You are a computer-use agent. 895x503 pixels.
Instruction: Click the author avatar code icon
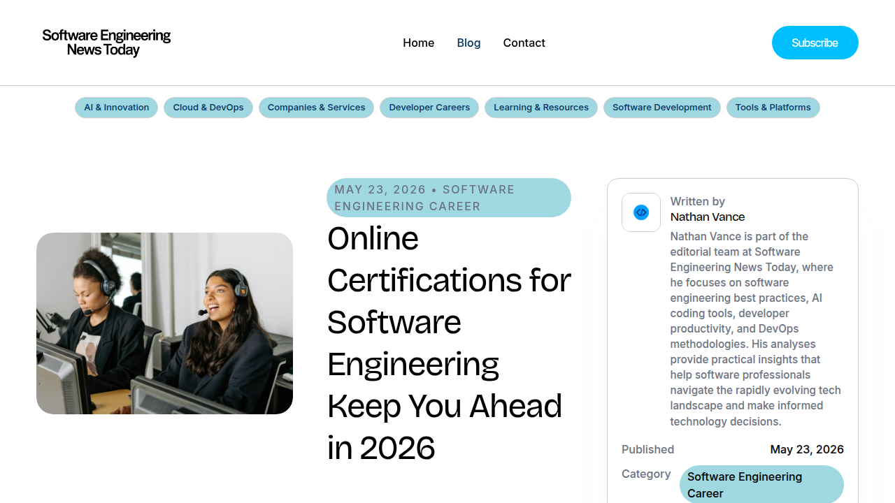pyautogui.click(x=641, y=212)
